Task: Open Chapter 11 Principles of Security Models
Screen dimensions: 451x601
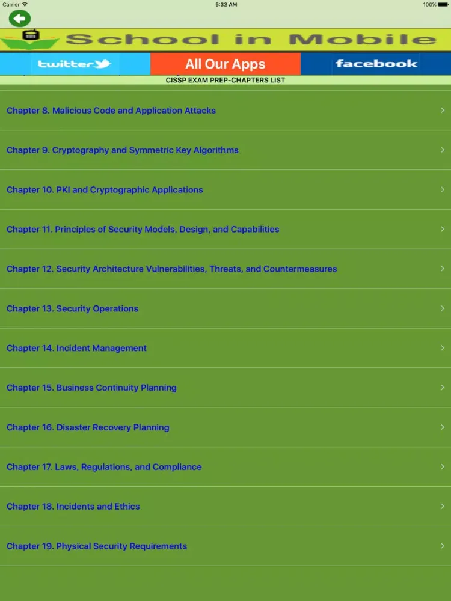Action: tap(143, 230)
